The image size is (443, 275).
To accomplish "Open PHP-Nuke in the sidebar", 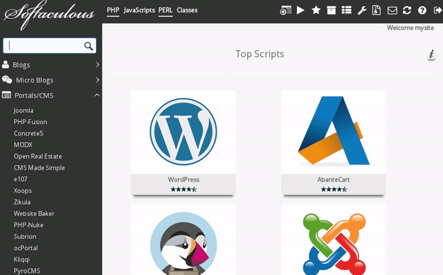I will pyautogui.click(x=28, y=225).
